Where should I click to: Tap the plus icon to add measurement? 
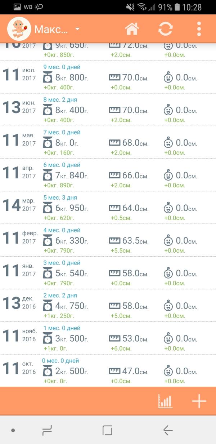pos(199,401)
